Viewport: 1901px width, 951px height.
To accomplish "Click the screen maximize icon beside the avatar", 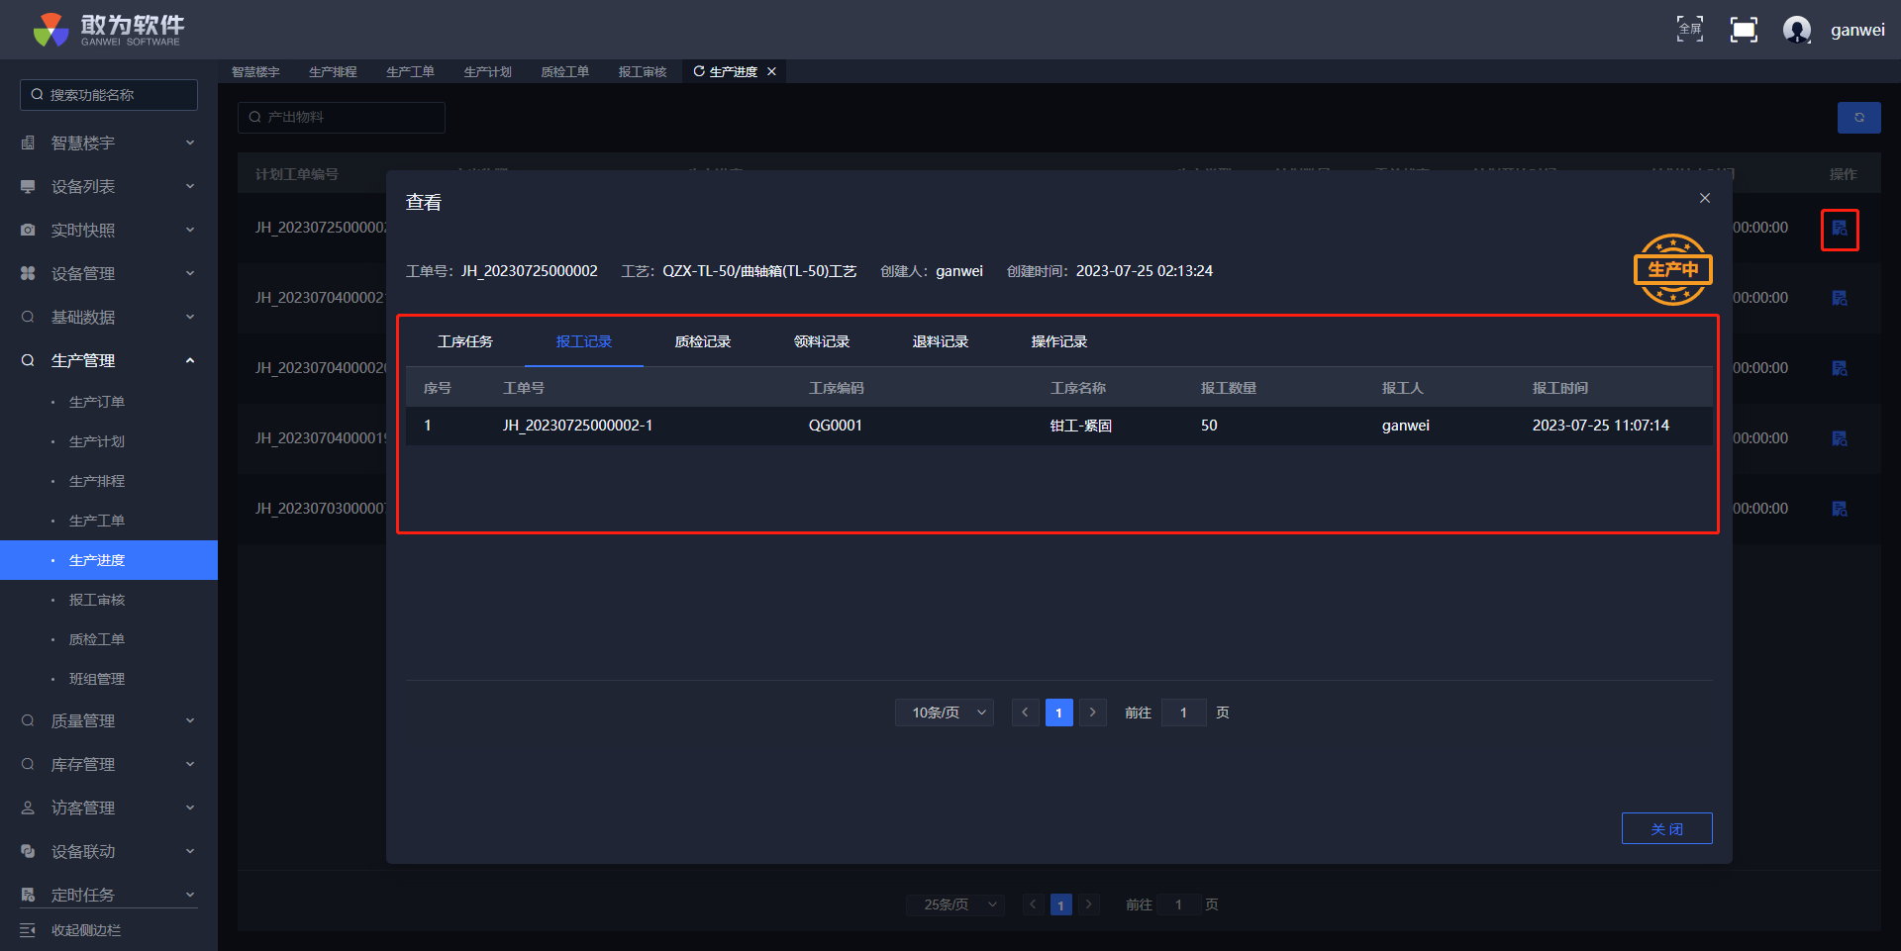I will click(1743, 30).
